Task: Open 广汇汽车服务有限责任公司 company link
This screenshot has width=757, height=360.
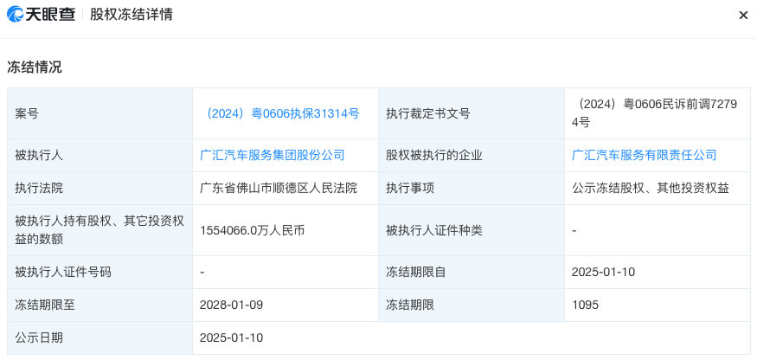Action: point(644,155)
